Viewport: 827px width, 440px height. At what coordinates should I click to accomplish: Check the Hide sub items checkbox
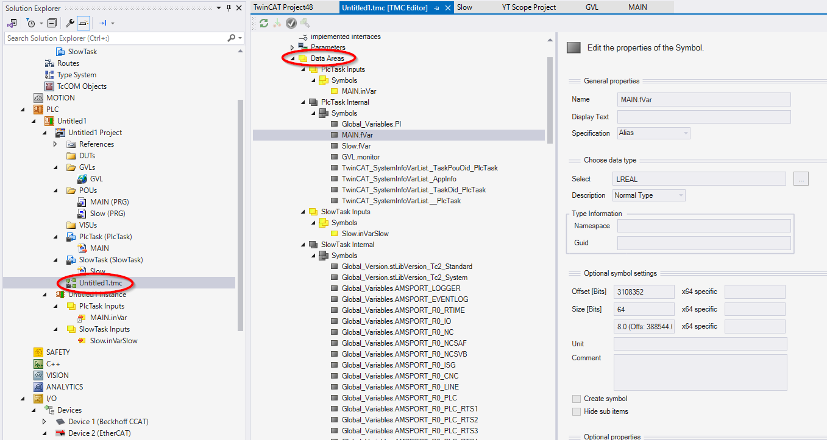click(577, 411)
